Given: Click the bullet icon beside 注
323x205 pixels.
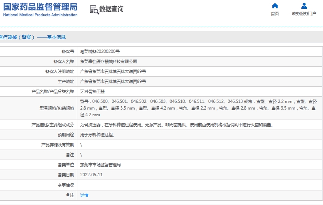Looking at the screenshot, I should pyautogui.click(x=68, y=195).
